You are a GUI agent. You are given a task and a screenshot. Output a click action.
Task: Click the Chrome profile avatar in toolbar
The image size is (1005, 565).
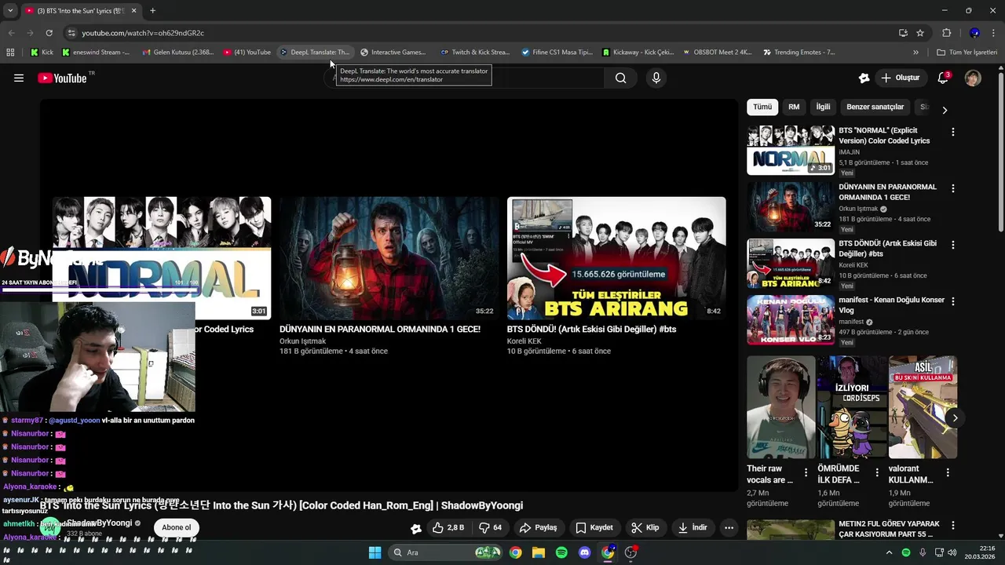[x=974, y=33]
